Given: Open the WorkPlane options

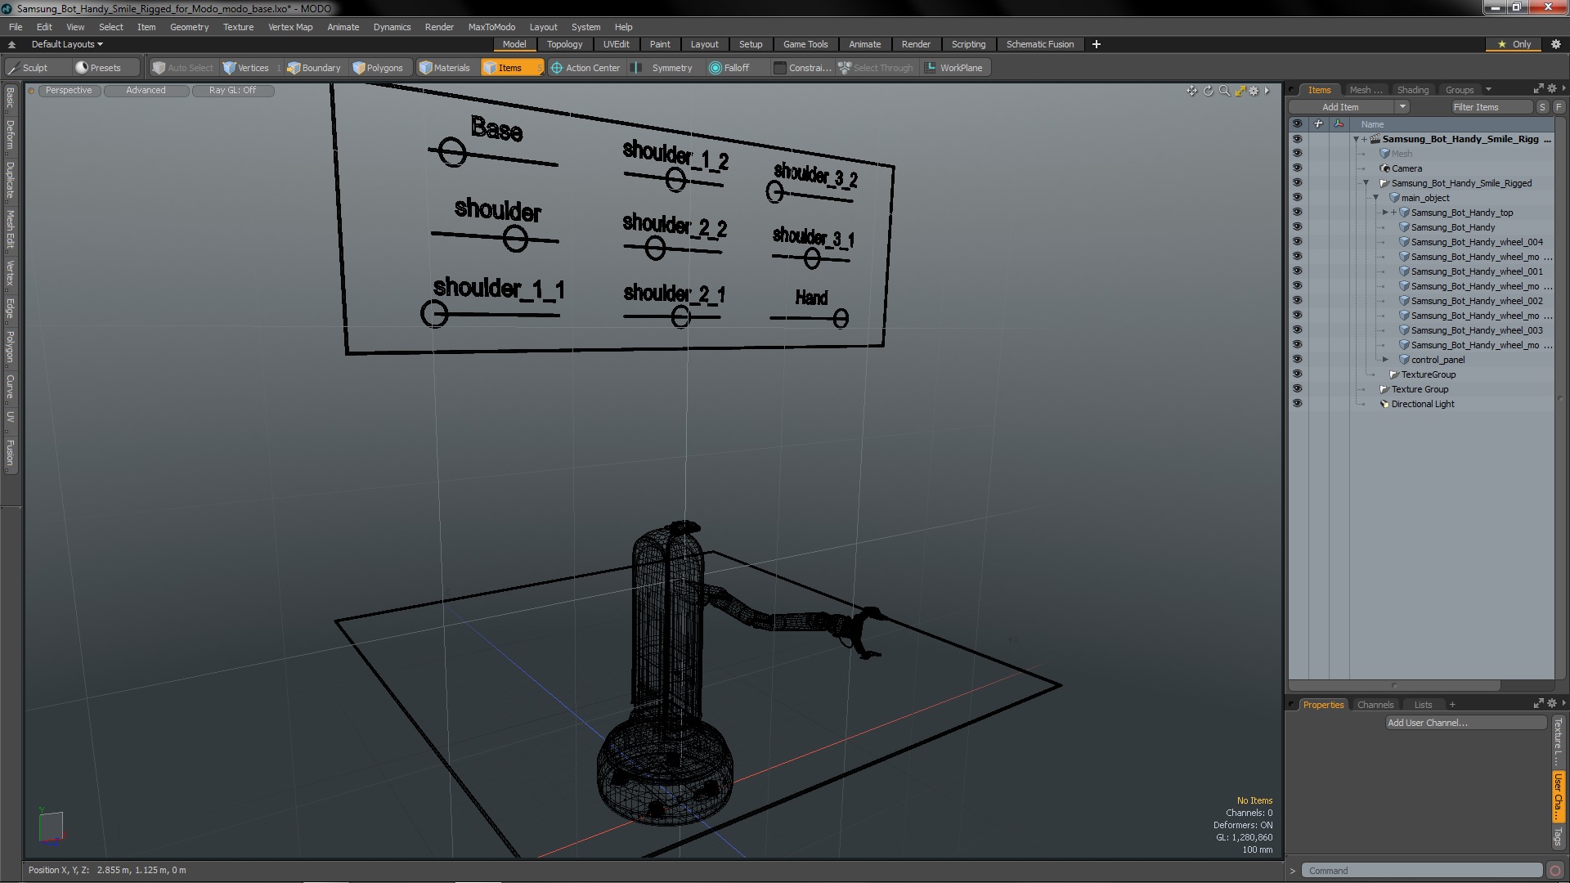Looking at the screenshot, I should [x=953, y=68].
